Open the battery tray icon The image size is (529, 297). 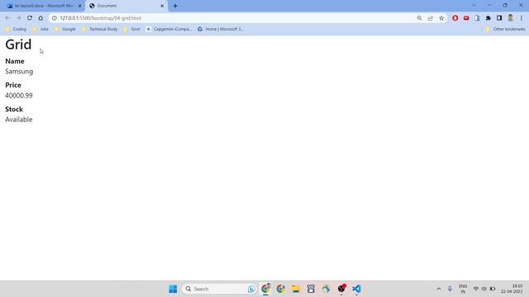coord(493,289)
